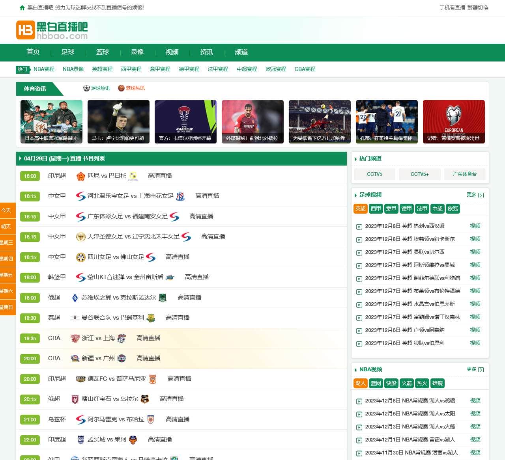Open the 卡塔尔亚洲杯开幕 news thumbnail
505x460 pixels.
pos(185,122)
